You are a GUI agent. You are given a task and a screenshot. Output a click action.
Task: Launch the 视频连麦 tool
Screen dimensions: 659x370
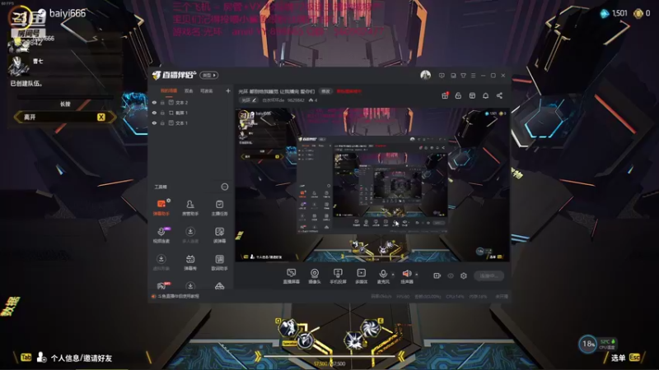161,235
